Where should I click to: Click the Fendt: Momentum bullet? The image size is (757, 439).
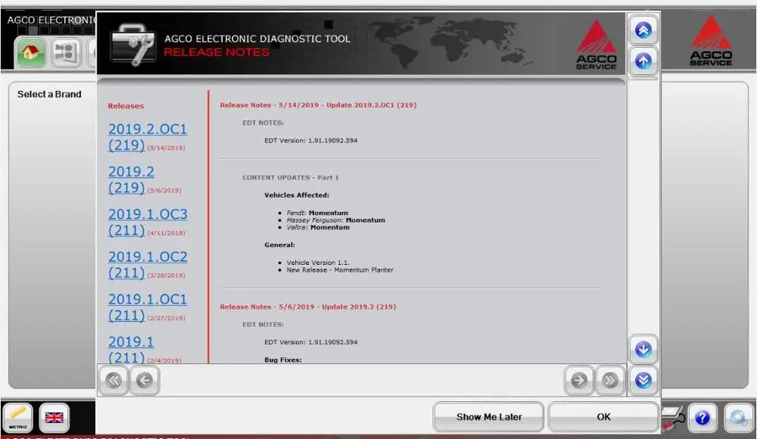coord(317,213)
